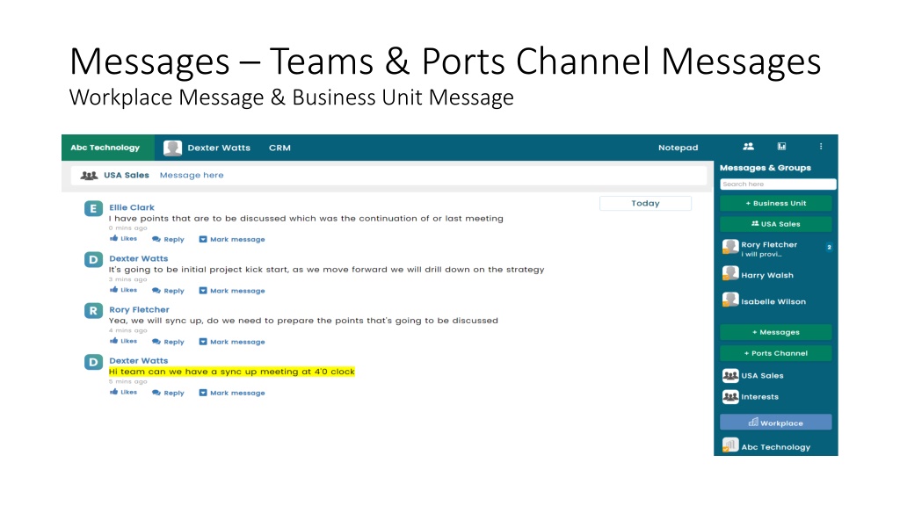900x506 pixels.
Task: Mark the project kick start message
Action: click(232, 291)
